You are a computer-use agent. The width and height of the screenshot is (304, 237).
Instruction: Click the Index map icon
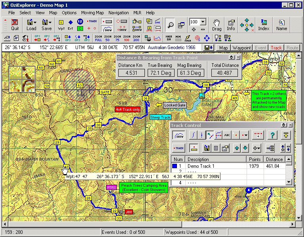point(264,25)
